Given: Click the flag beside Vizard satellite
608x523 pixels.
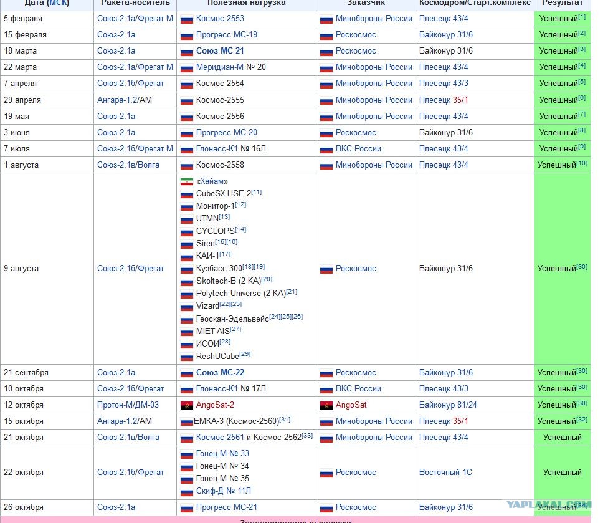Looking at the screenshot, I should click(186, 307).
